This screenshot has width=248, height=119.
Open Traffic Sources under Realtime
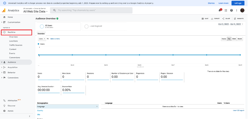tap(16, 45)
